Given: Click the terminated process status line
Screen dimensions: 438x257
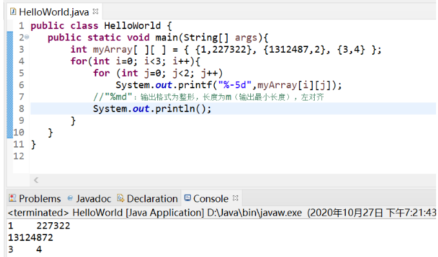Looking at the screenshot, I should (x=222, y=213).
